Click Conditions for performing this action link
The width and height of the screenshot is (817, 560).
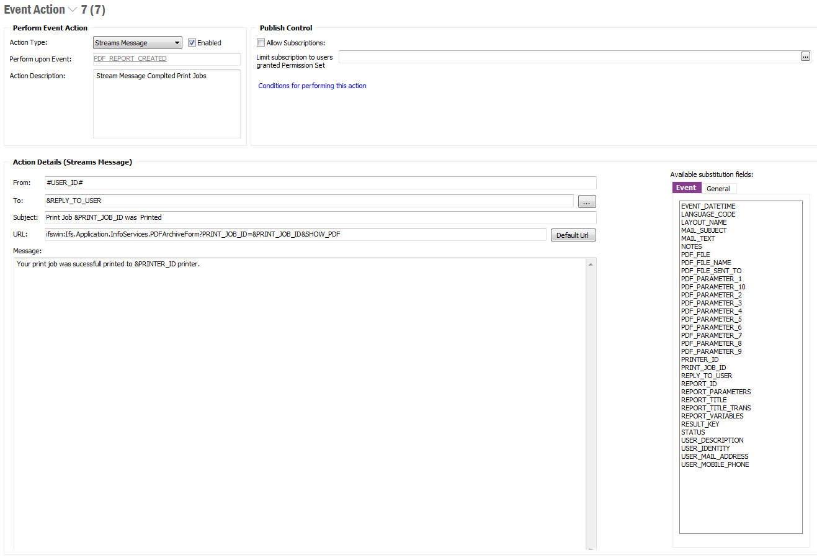(312, 86)
